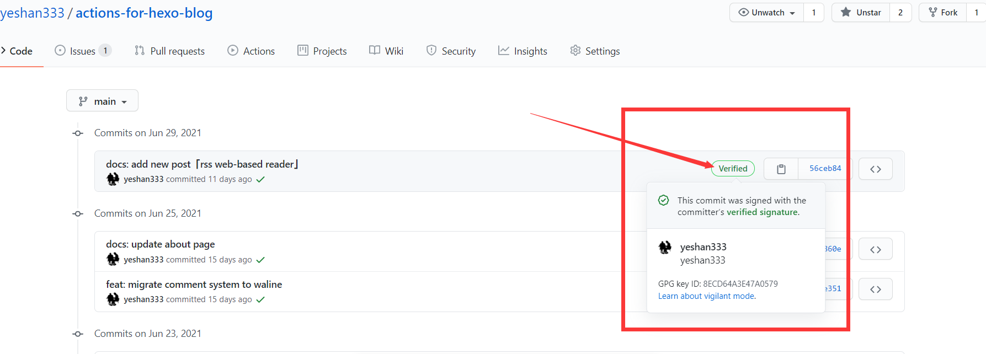Screen dimensions: 986x354
Task: Click the green check status on about page commit
Action: [260, 260]
